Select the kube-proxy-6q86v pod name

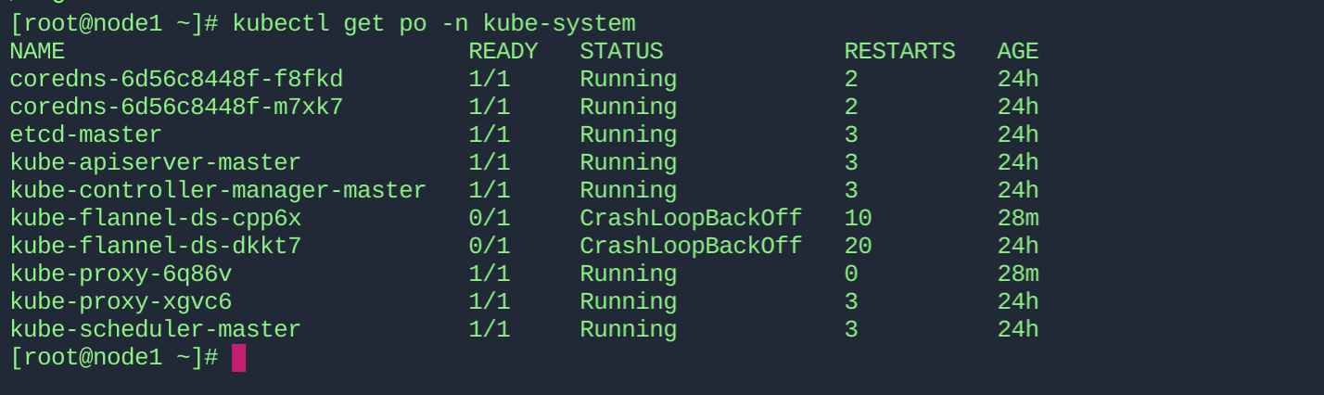[121, 274]
